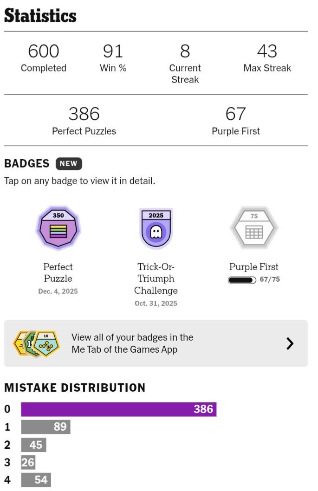Expand badges banner with the chevron arrow

[290, 343]
